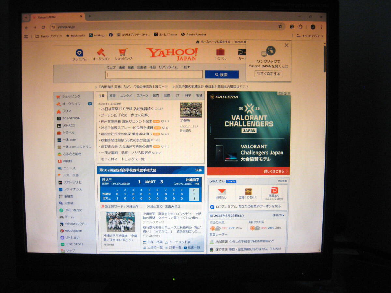Open headline 24日は東京37℃予想
The image size is (391, 293).
126,109
